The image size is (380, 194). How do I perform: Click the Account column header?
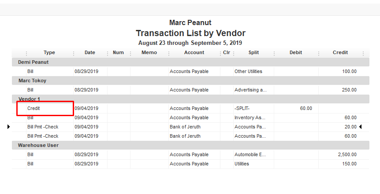(194, 52)
